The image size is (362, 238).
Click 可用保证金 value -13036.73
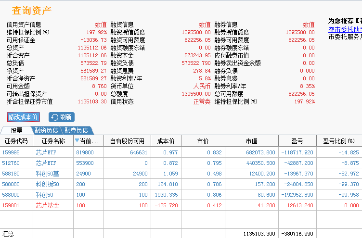pyautogui.click(x=93, y=40)
